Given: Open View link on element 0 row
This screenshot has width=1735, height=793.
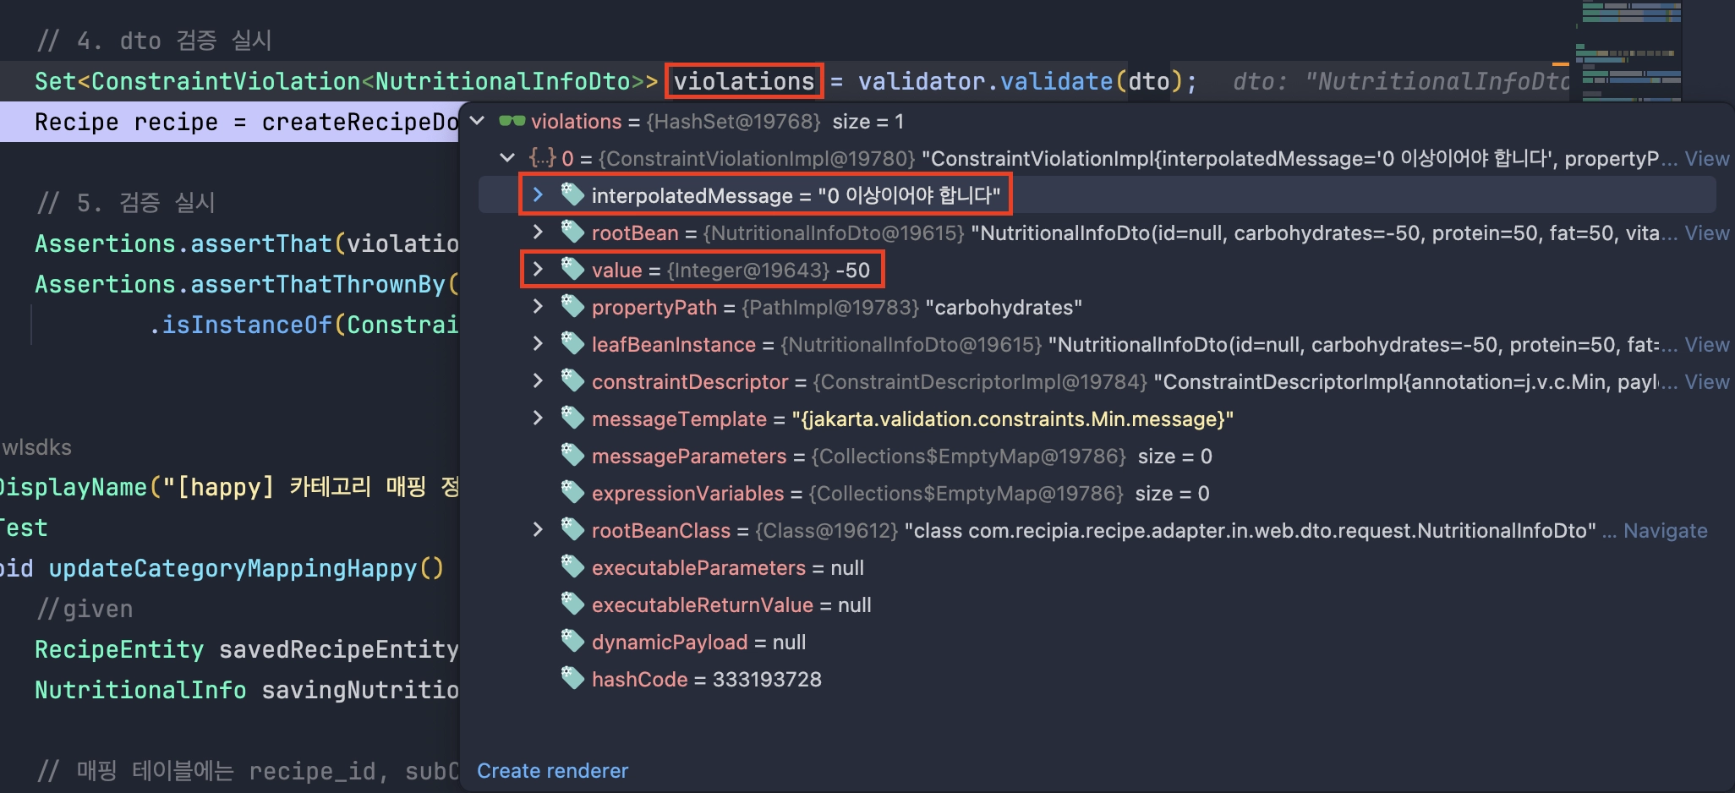Looking at the screenshot, I should (1706, 158).
